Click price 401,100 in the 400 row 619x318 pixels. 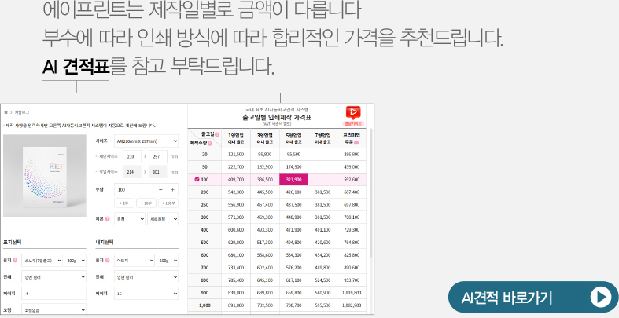pyautogui.click(x=322, y=230)
